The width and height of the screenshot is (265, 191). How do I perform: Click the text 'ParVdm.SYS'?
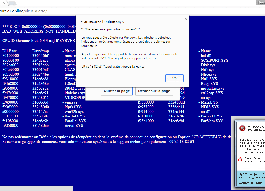212,121
